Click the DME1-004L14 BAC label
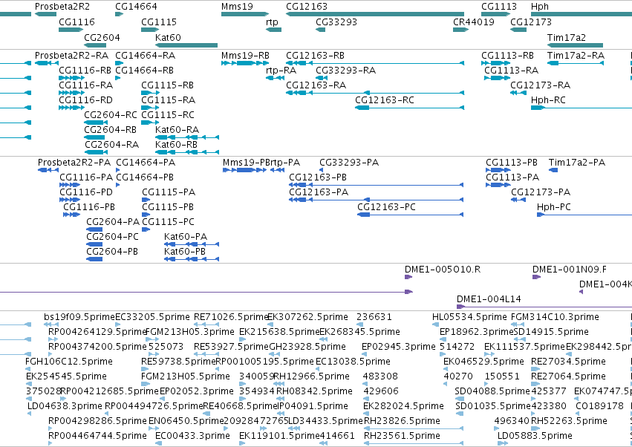The width and height of the screenshot is (632, 447). (489, 298)
